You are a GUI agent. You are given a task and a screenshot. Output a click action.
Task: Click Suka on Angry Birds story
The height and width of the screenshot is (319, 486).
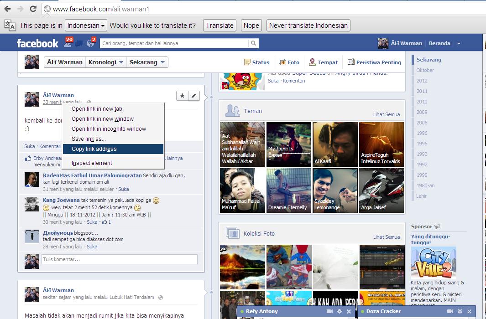pyautogui.click(x=273, y=81)
